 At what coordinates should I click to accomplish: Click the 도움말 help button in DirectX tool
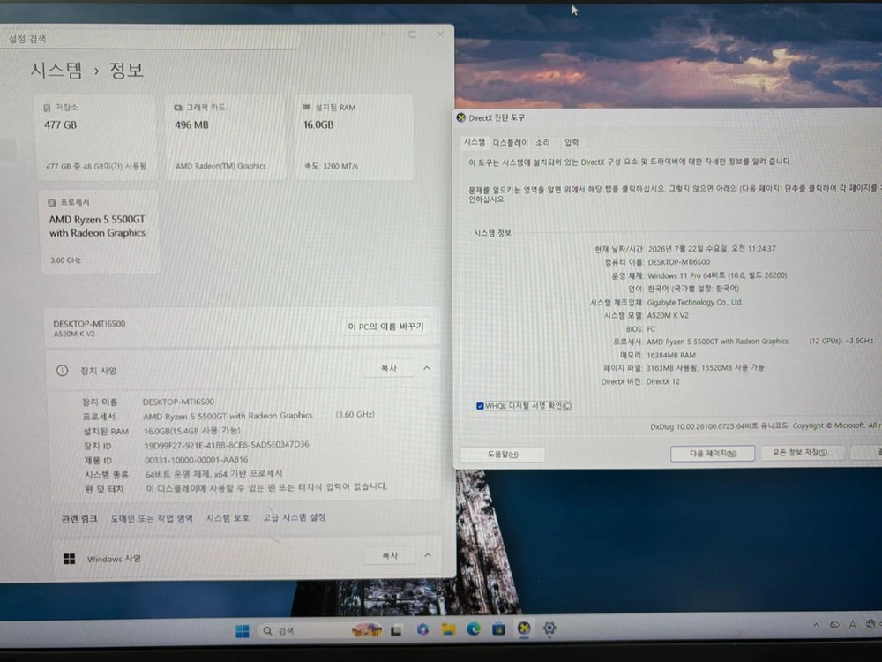pos(503,455)
